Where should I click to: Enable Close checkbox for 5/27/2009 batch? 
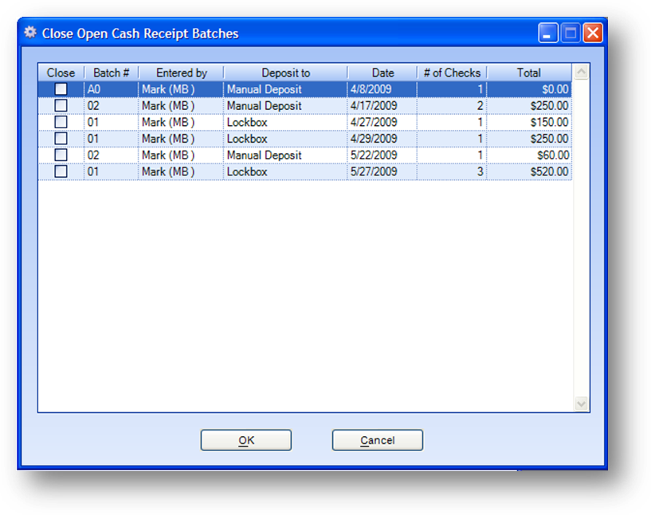click(61, 171)
